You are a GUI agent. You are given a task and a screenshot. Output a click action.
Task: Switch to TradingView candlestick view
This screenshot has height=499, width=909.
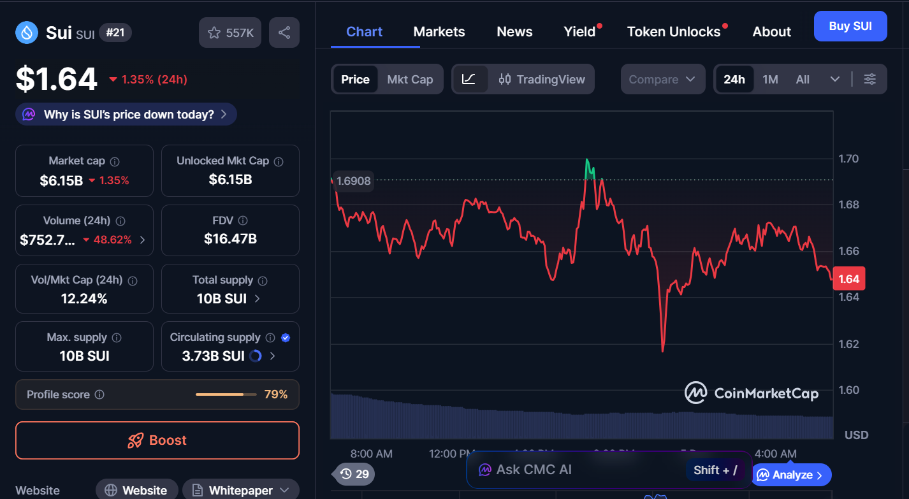542,79
